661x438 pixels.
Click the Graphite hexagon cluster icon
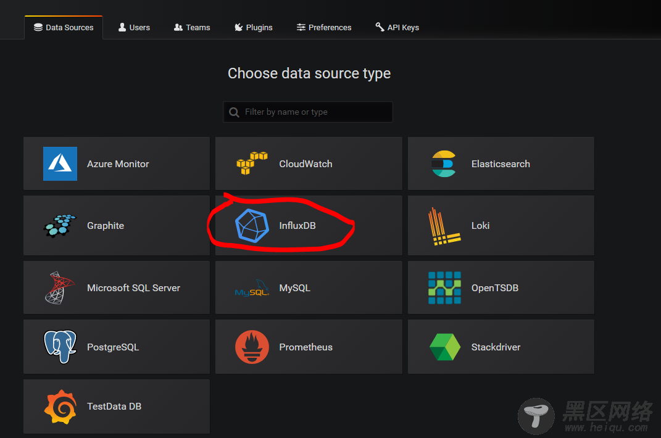[x=60, y=226]
